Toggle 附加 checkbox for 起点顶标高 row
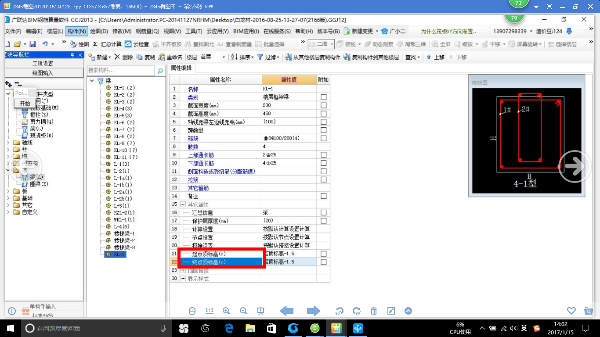This screenshot has width=600, height=337. [x=324, y=254]
